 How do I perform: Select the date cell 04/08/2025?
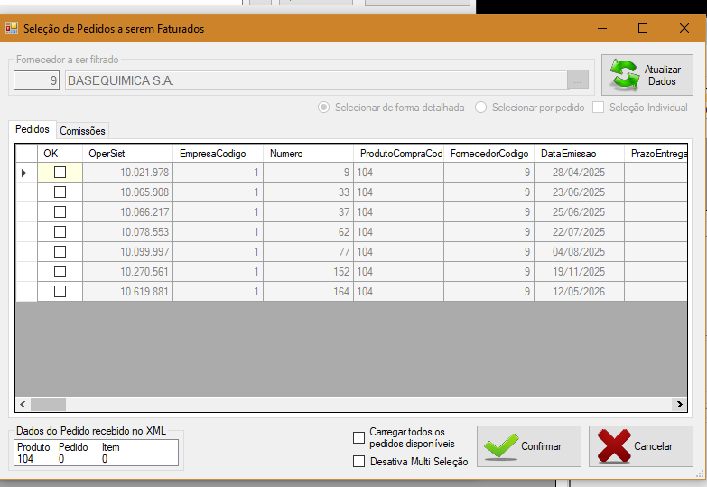579,252
